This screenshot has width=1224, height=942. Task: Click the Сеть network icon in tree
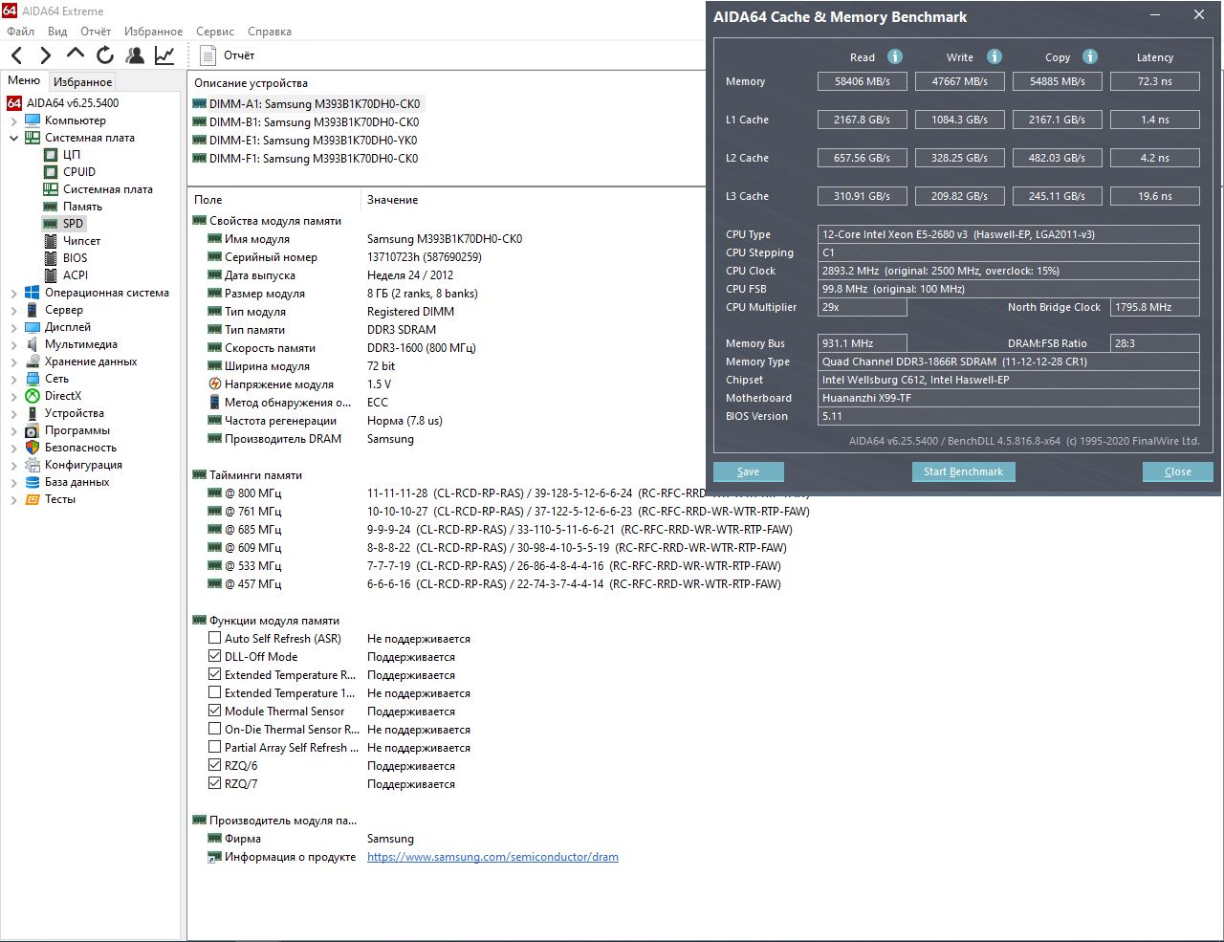coord(33,379)
